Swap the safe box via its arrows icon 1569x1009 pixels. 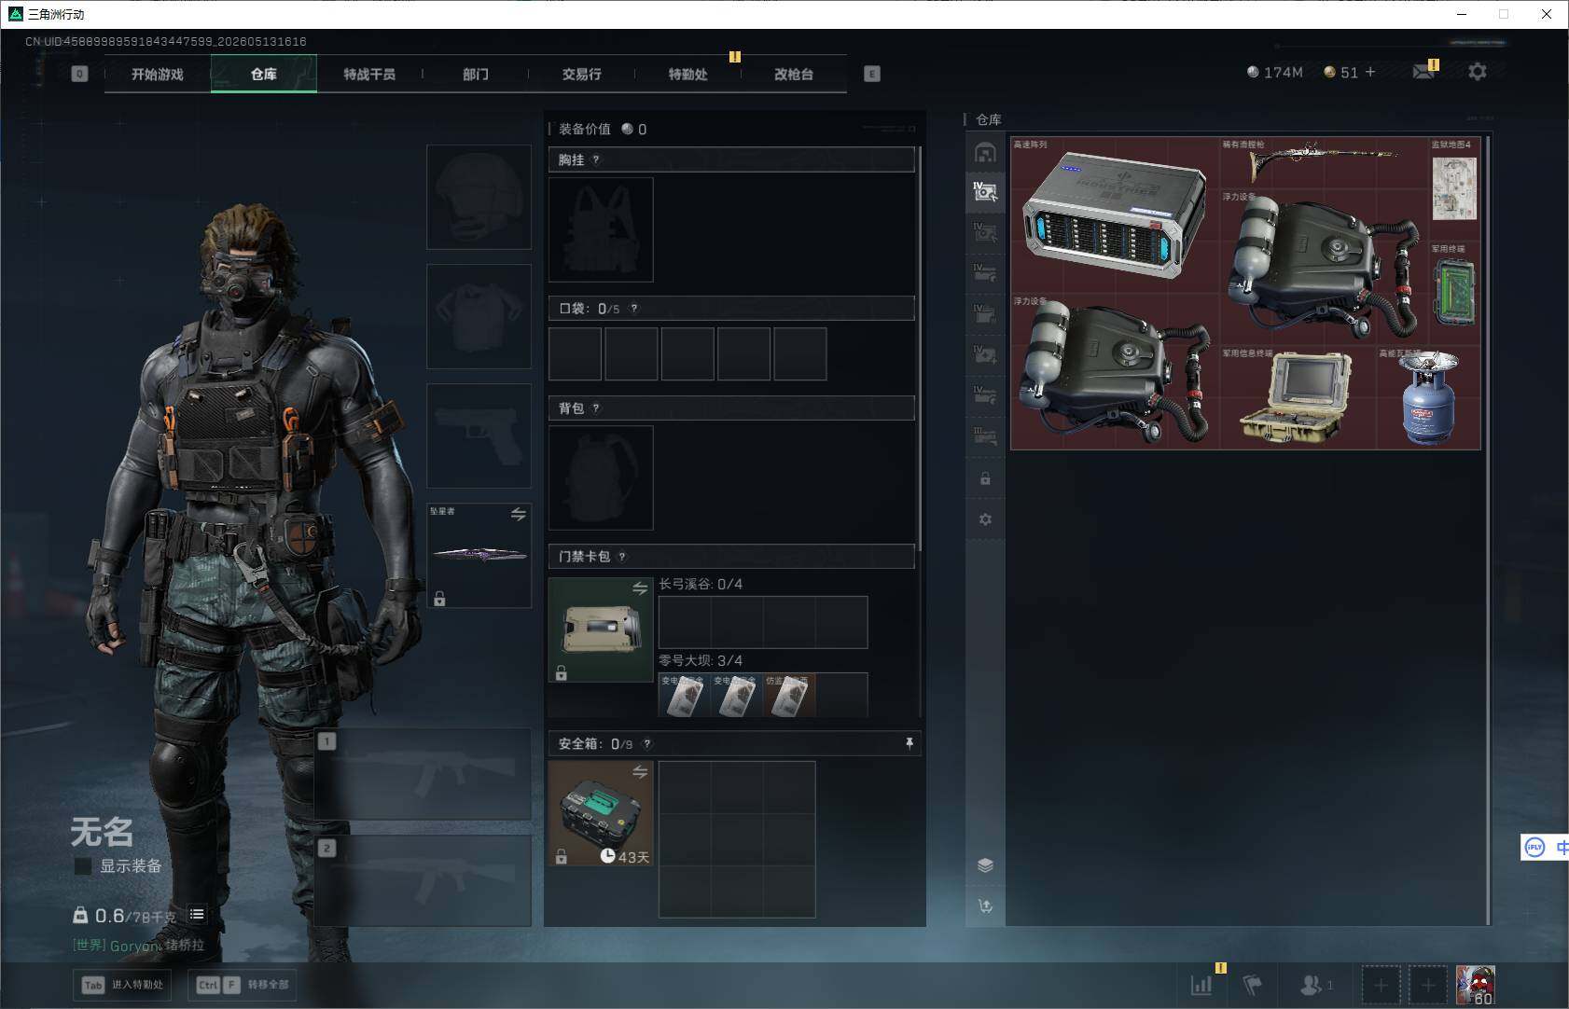point(640,771)
